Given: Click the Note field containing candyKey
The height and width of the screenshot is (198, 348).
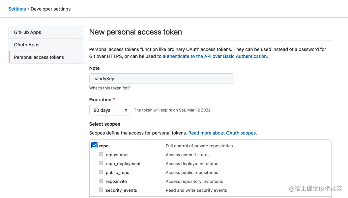Looking at the screenshot, I should [161, 79].
